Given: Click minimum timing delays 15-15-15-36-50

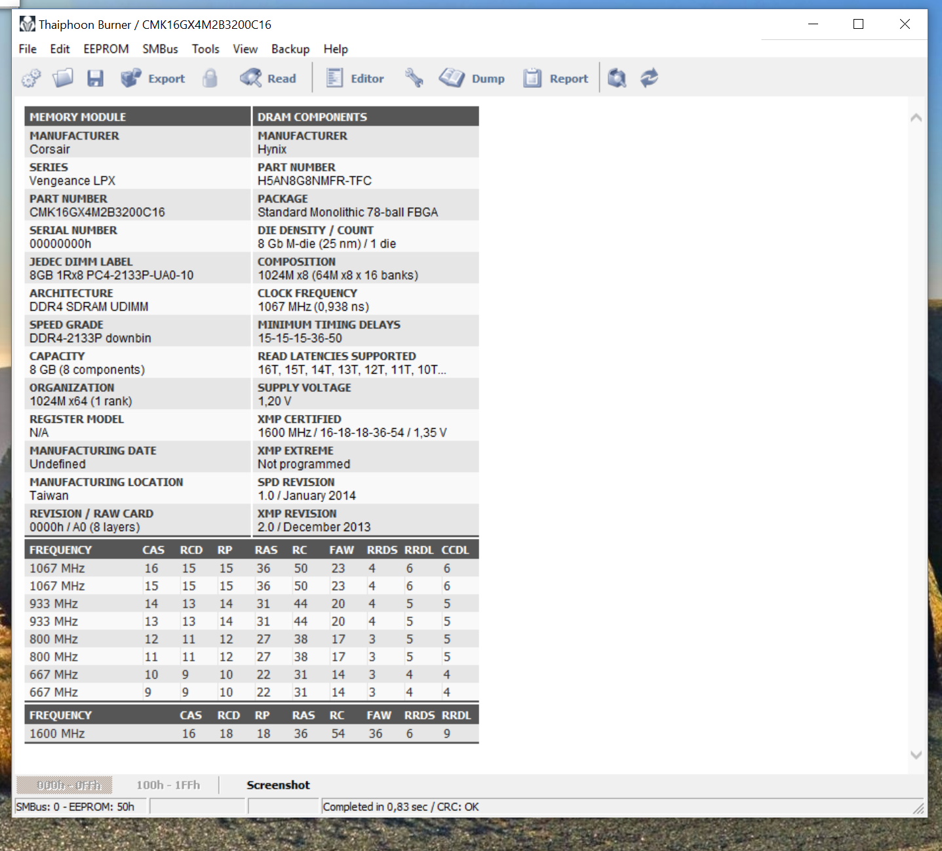Looking at the screenshot, I should tap(300, 338).
